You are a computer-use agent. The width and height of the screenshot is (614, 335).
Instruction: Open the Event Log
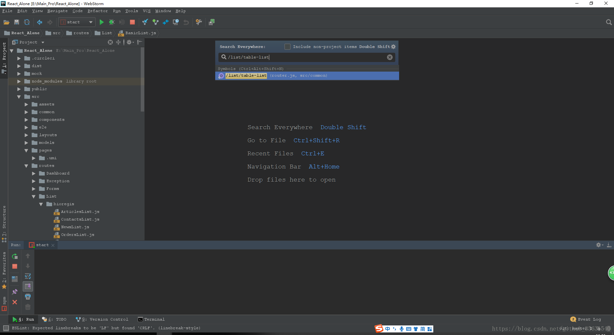[x=586, y=319]
